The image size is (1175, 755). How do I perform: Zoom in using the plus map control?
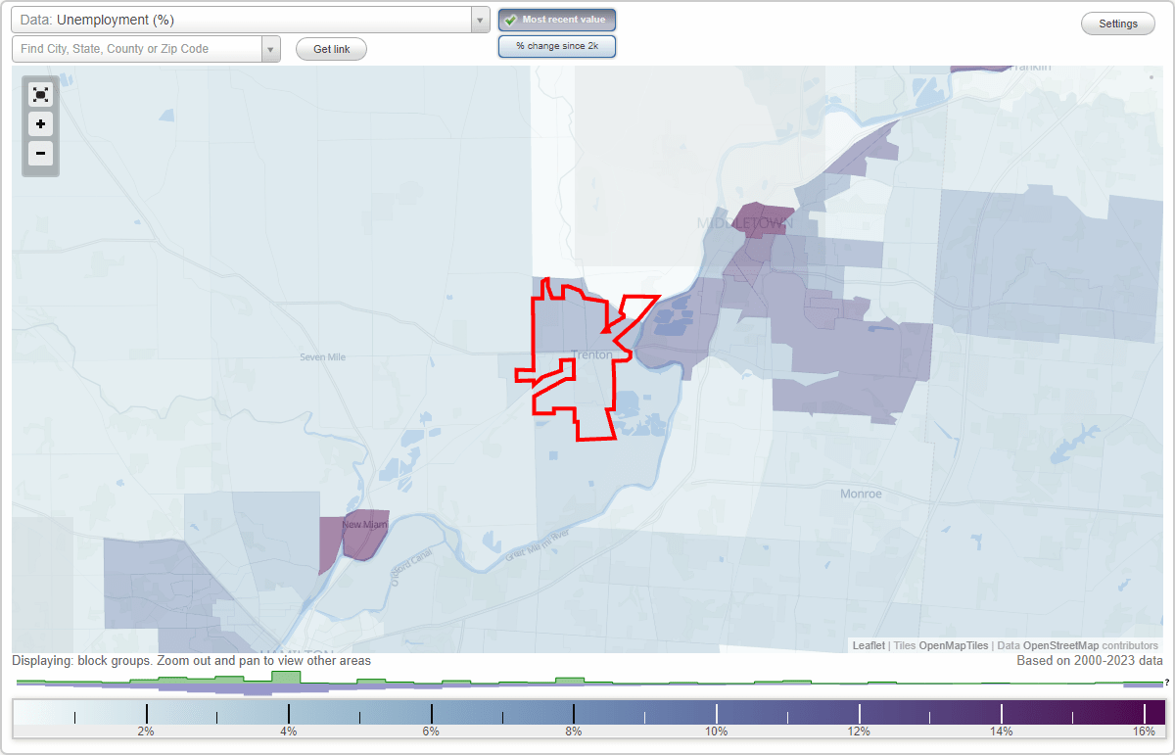click(x=40, y=124)
